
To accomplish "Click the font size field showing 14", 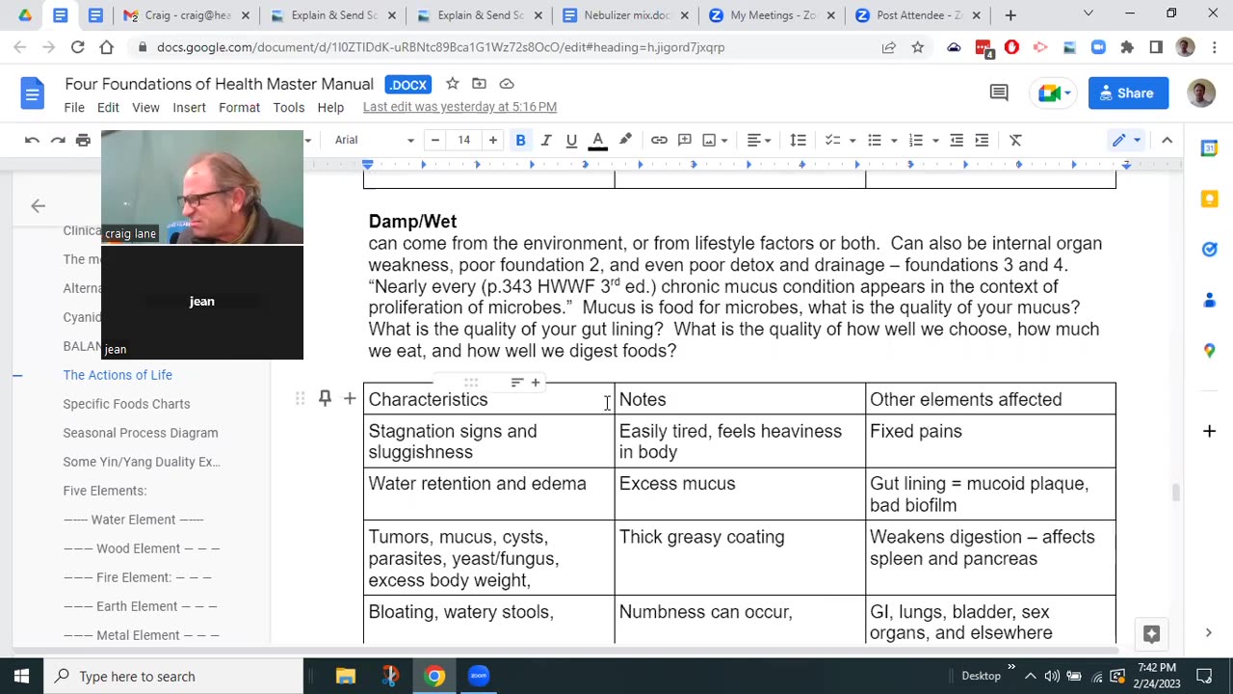I will pos(464,141).
